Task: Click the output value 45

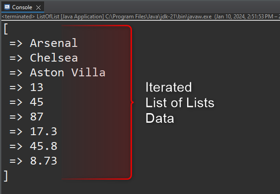Action: click(x=37, y=102)
